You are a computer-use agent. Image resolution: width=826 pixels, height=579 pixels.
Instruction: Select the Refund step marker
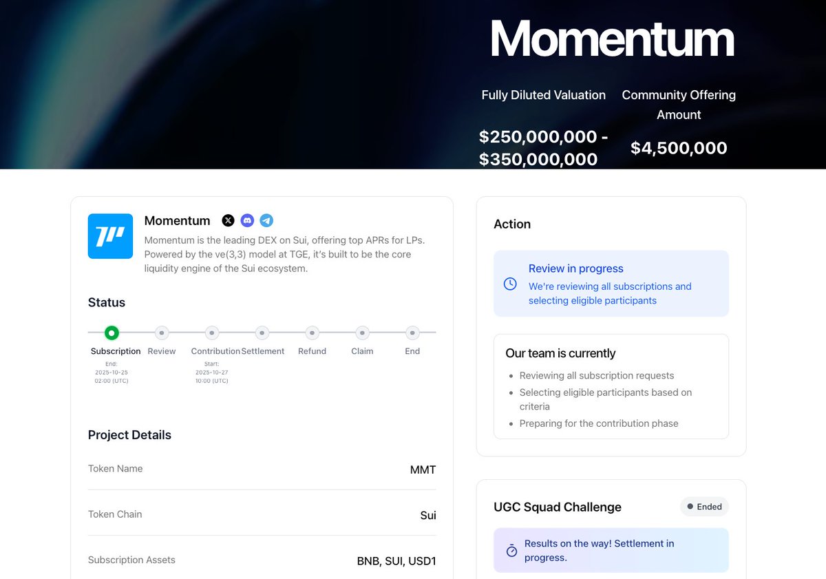(x=312, y=333)
